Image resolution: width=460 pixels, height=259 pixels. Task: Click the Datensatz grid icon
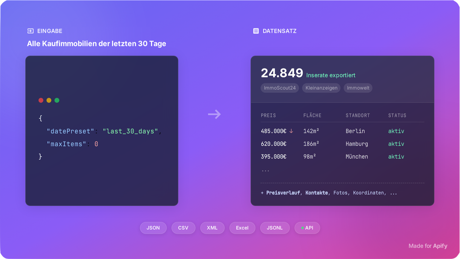point(256,31)
